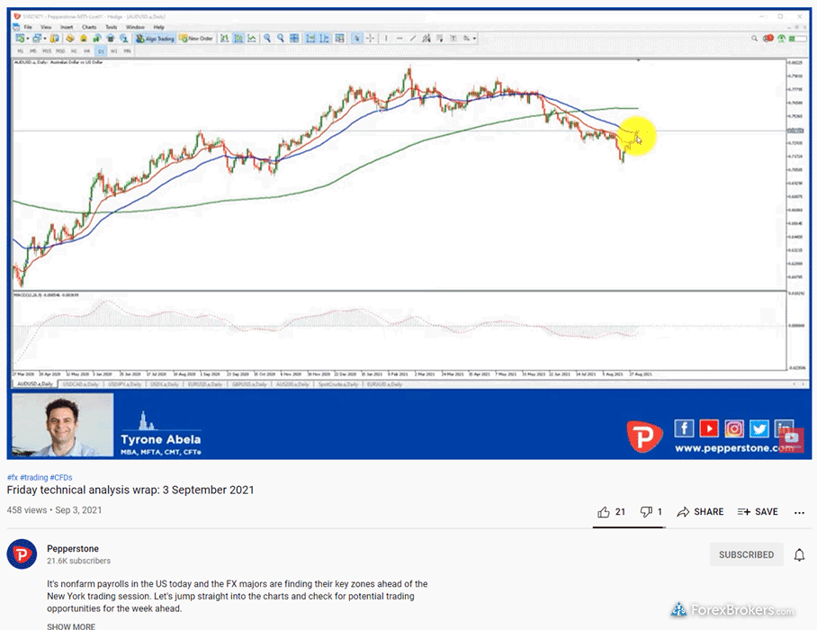Toggle the Algo Trading button

(156, 39)
